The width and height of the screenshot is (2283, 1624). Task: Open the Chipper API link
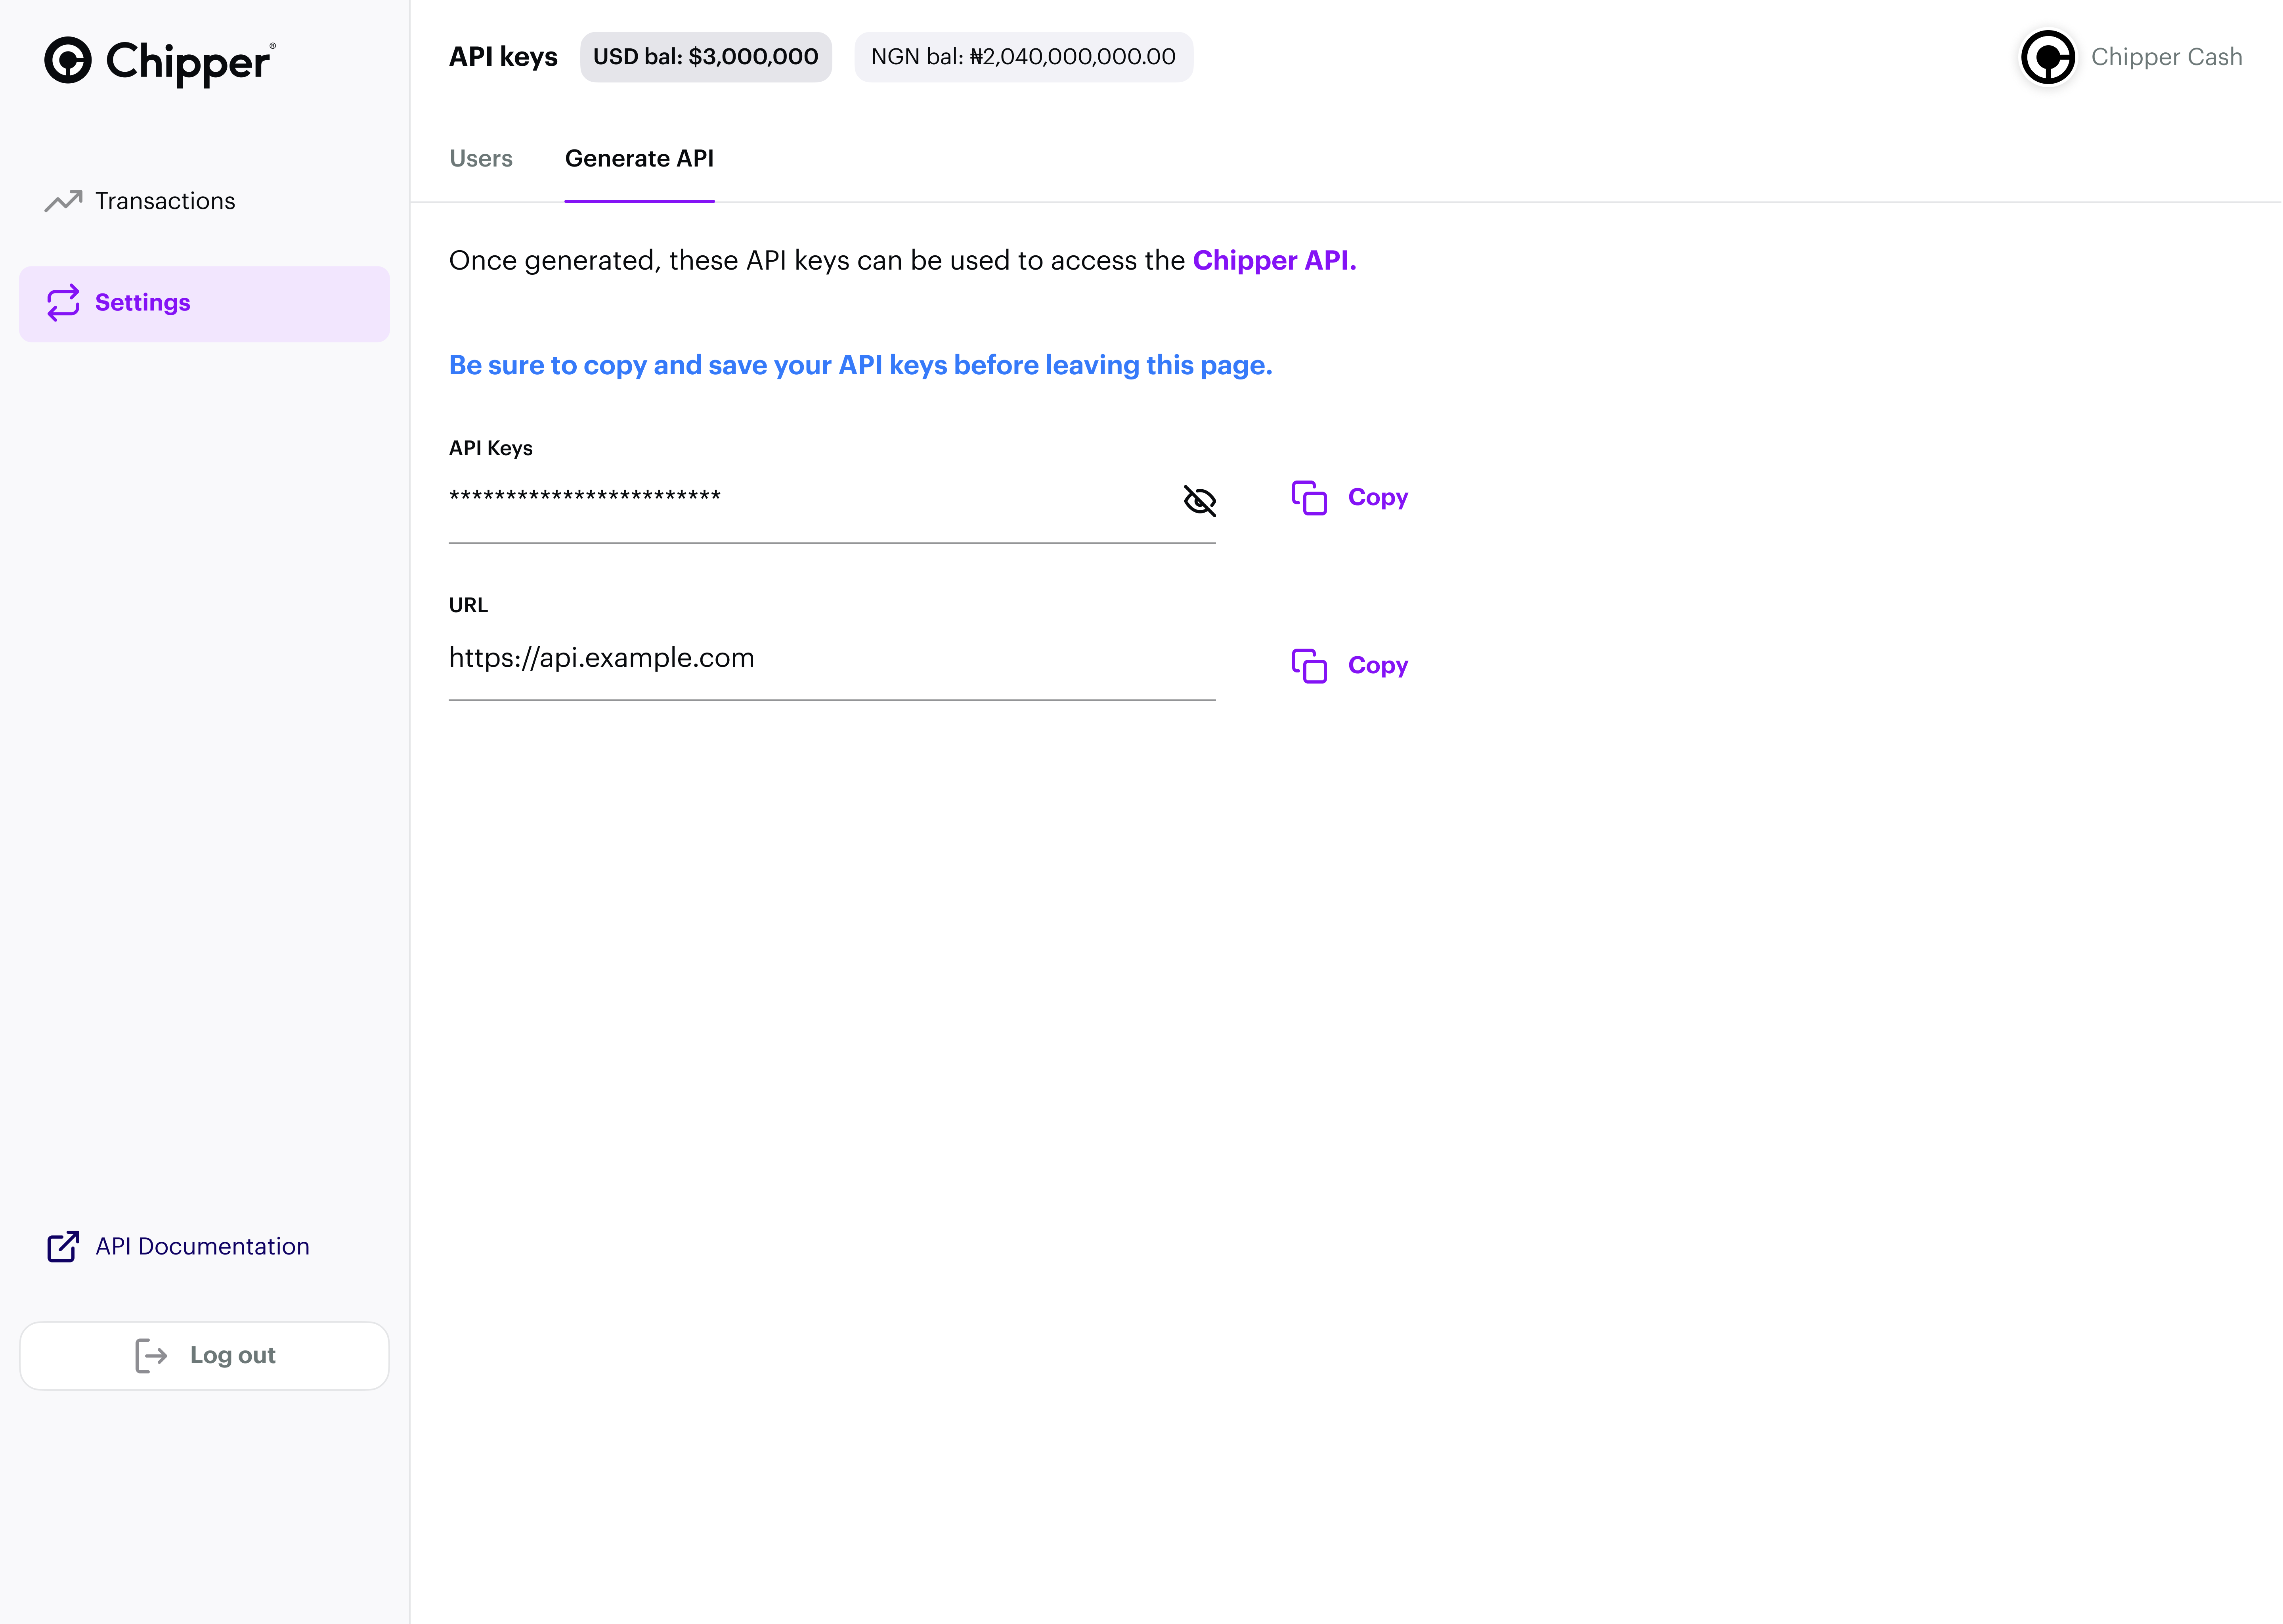click(x=1273, y=261)
